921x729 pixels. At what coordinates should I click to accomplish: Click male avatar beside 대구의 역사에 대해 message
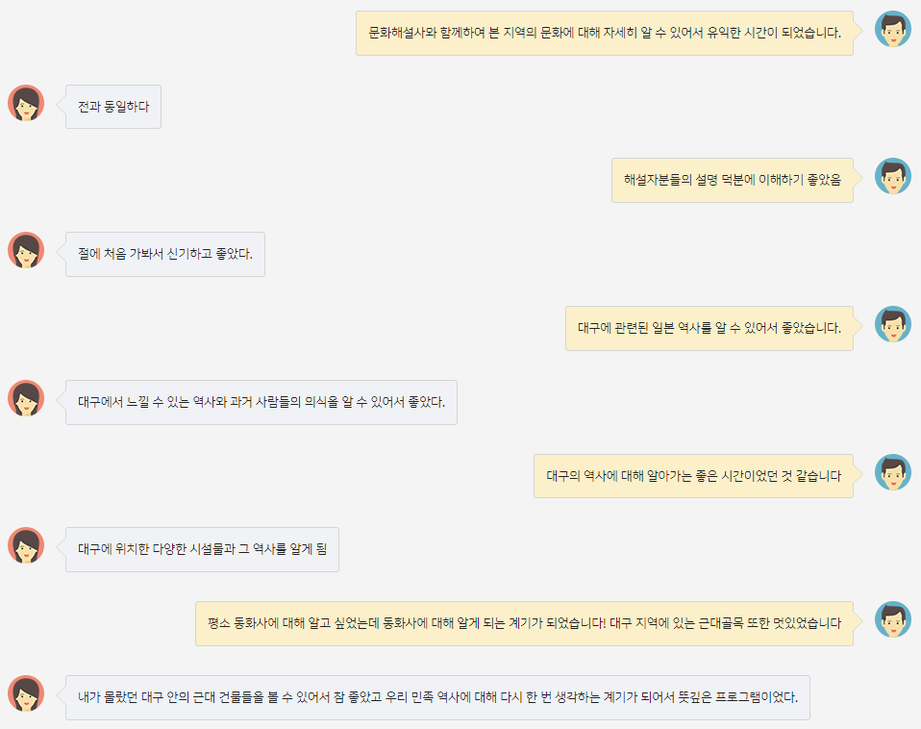[x=893, y=472]
